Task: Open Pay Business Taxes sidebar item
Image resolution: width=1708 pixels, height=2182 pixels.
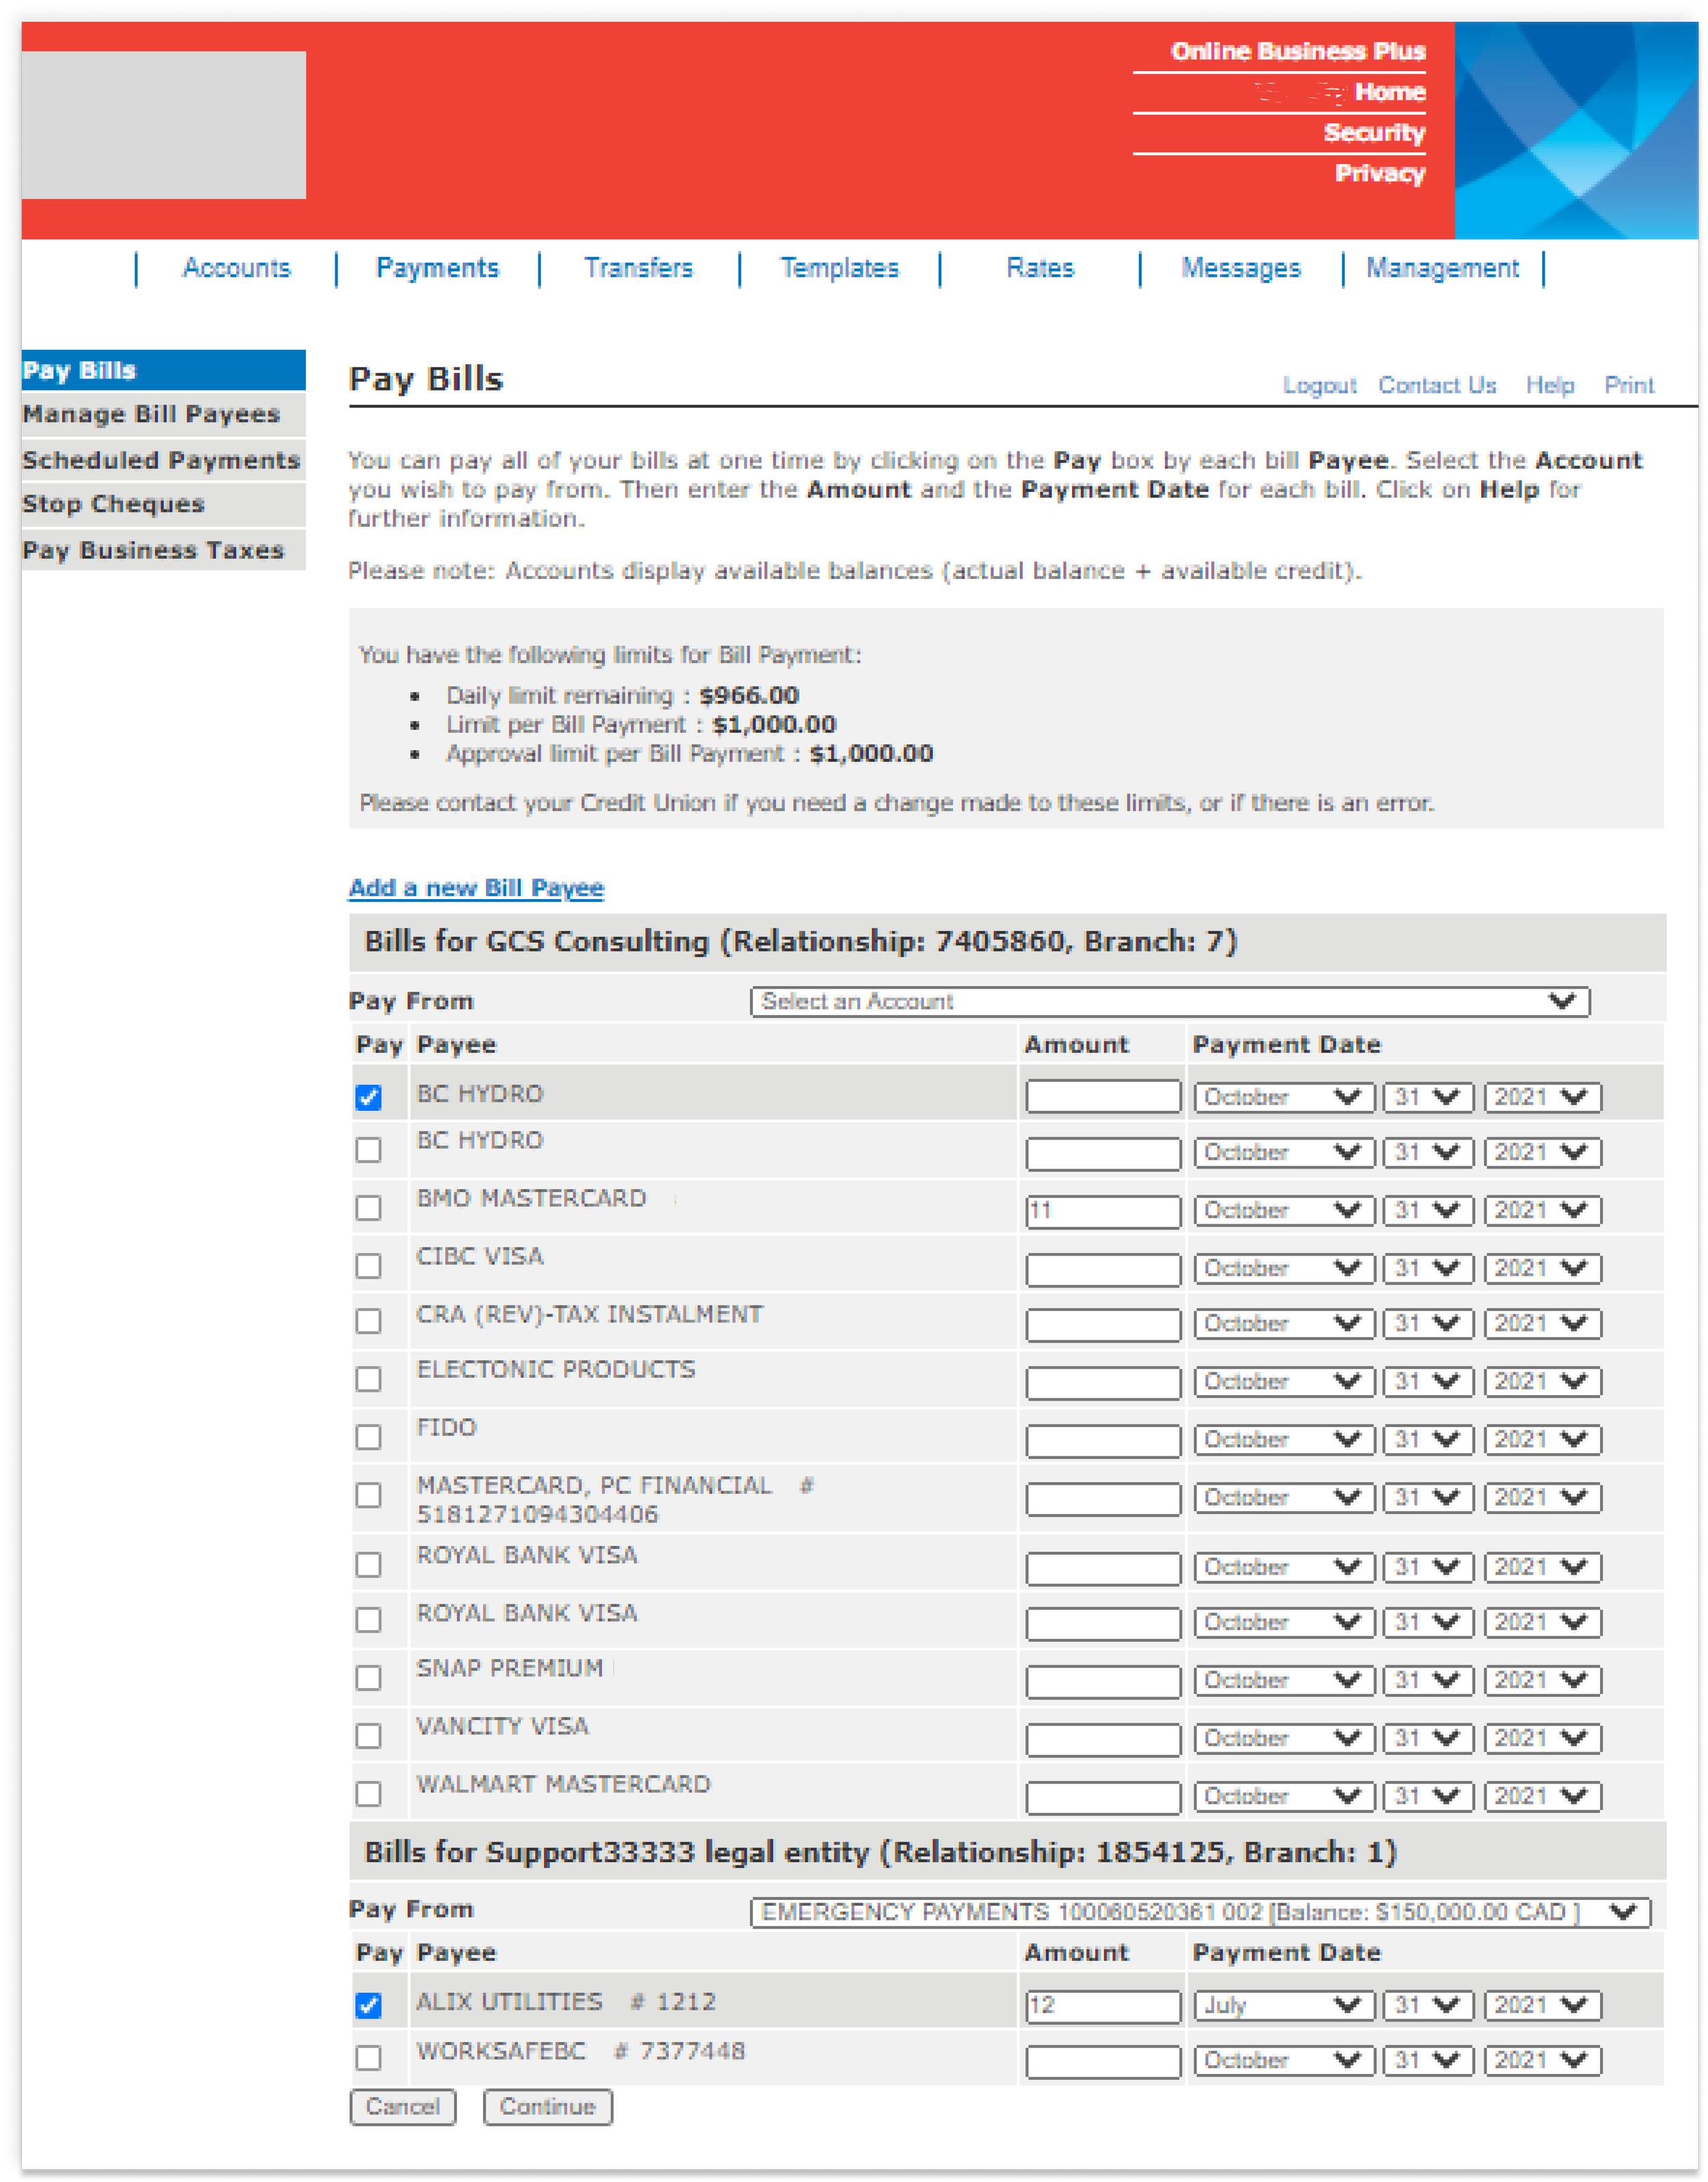Action: pyautogui.click(x=163, y=550)
